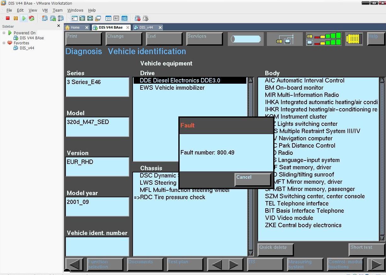Click the Test plan button
Viewport: 386px width, 275px height.
[185, 264]
